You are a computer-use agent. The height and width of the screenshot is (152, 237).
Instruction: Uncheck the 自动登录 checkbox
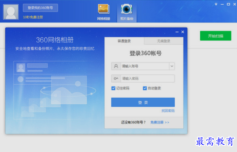coord(145,88)
